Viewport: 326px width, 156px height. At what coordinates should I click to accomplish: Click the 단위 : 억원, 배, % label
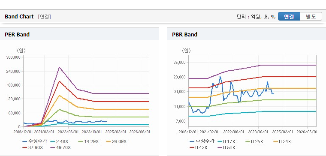point(256,17)
